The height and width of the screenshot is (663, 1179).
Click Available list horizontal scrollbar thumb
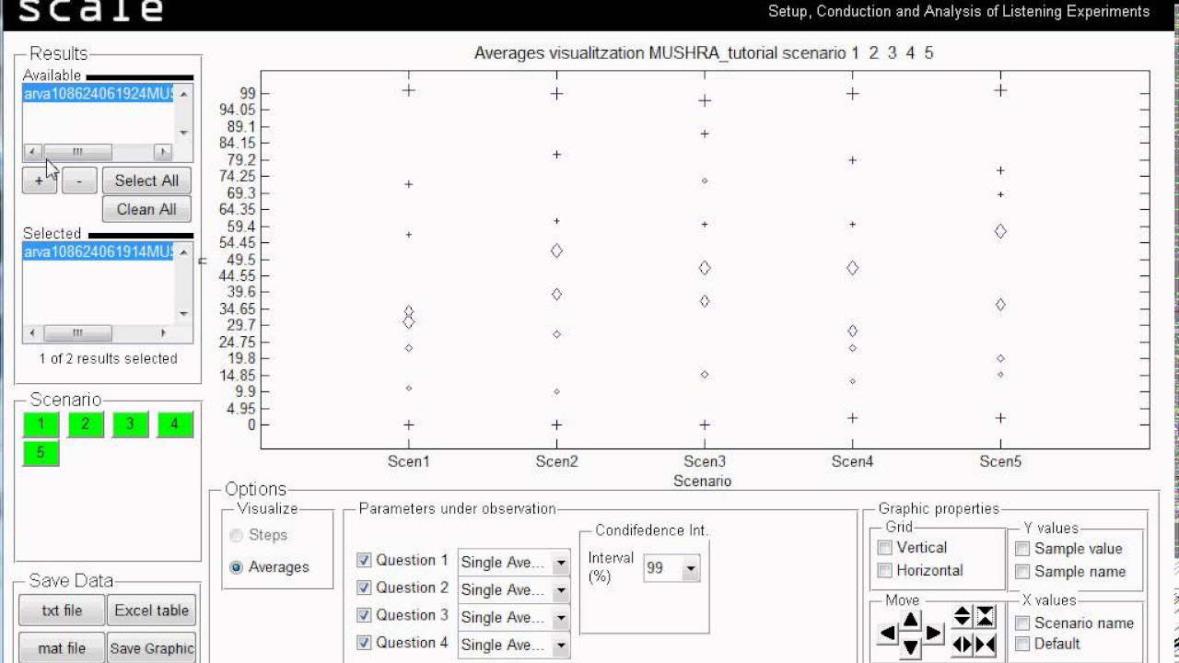(77, 152)
